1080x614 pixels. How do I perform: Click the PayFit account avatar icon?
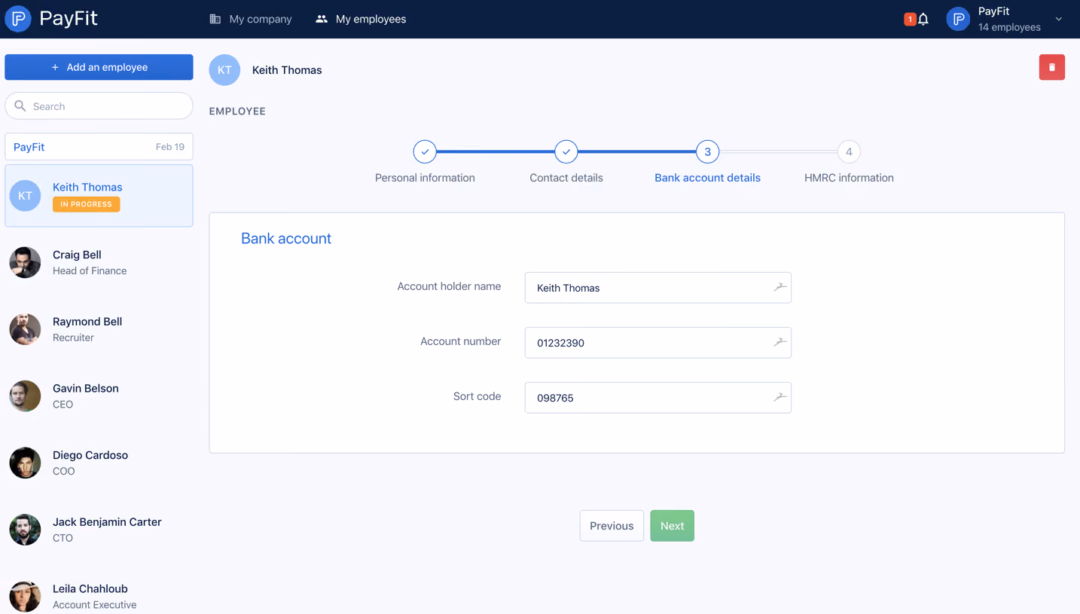pyautogui.click(x=958, y=20)
